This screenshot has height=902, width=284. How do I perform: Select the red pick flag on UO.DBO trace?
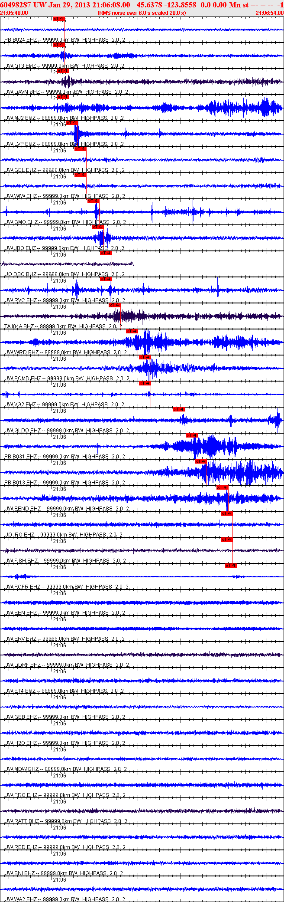pos(106,253)
